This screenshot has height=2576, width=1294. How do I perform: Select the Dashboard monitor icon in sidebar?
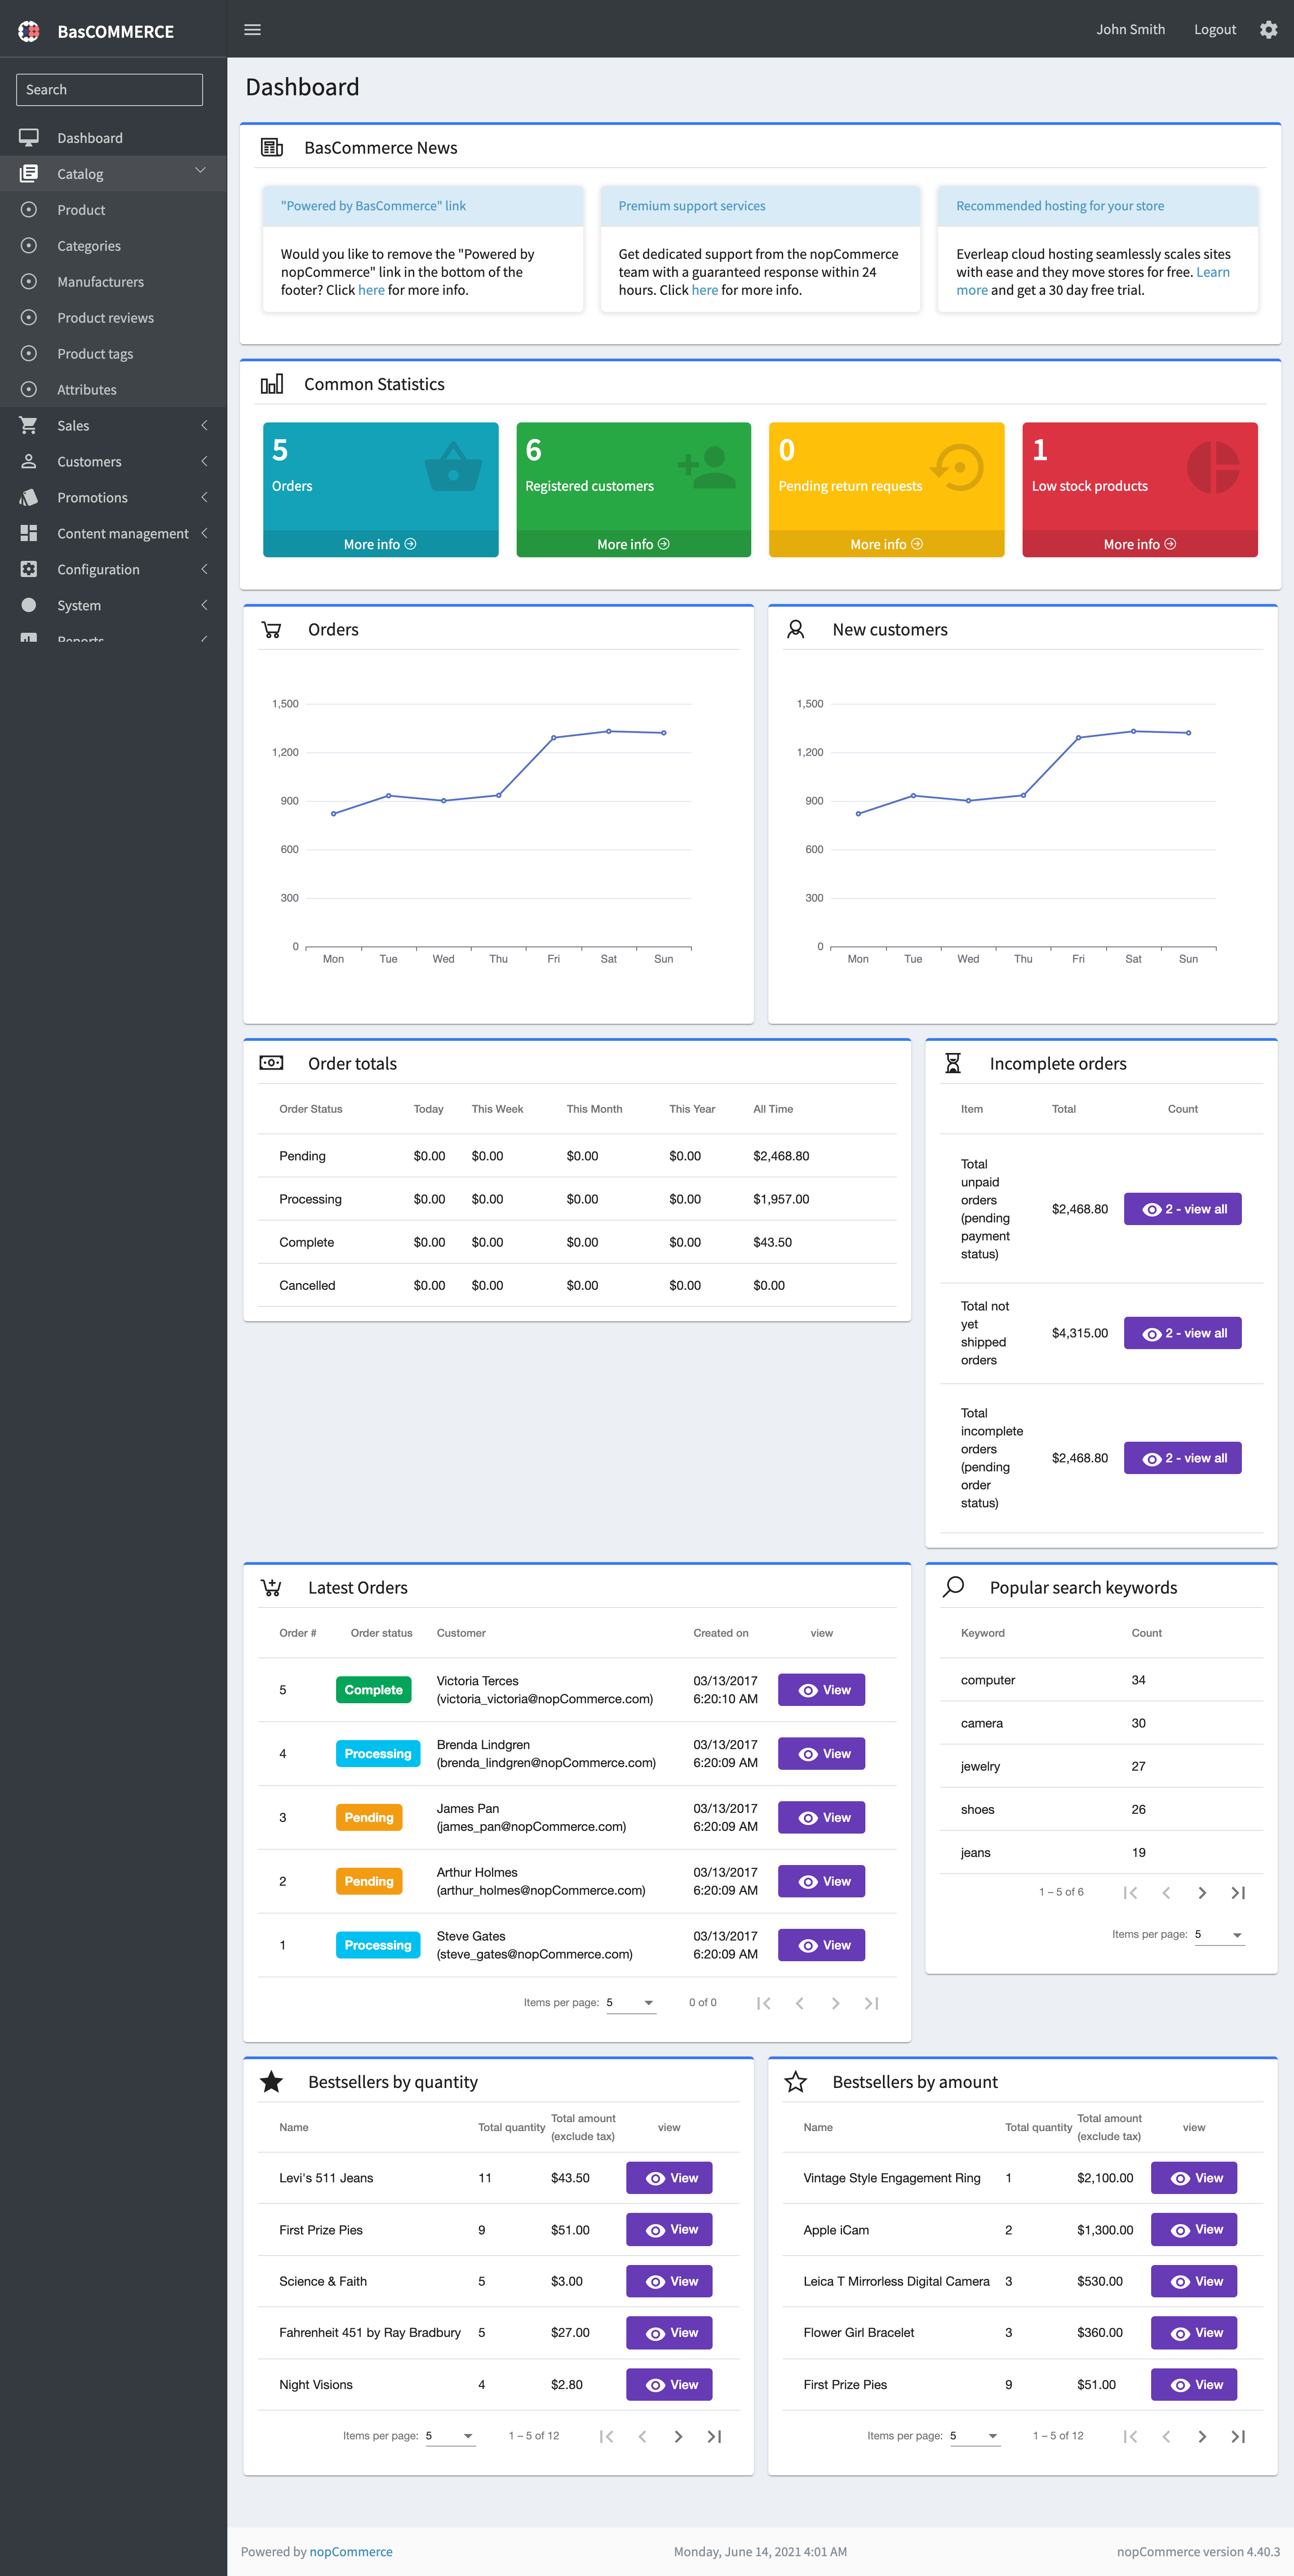28,137
